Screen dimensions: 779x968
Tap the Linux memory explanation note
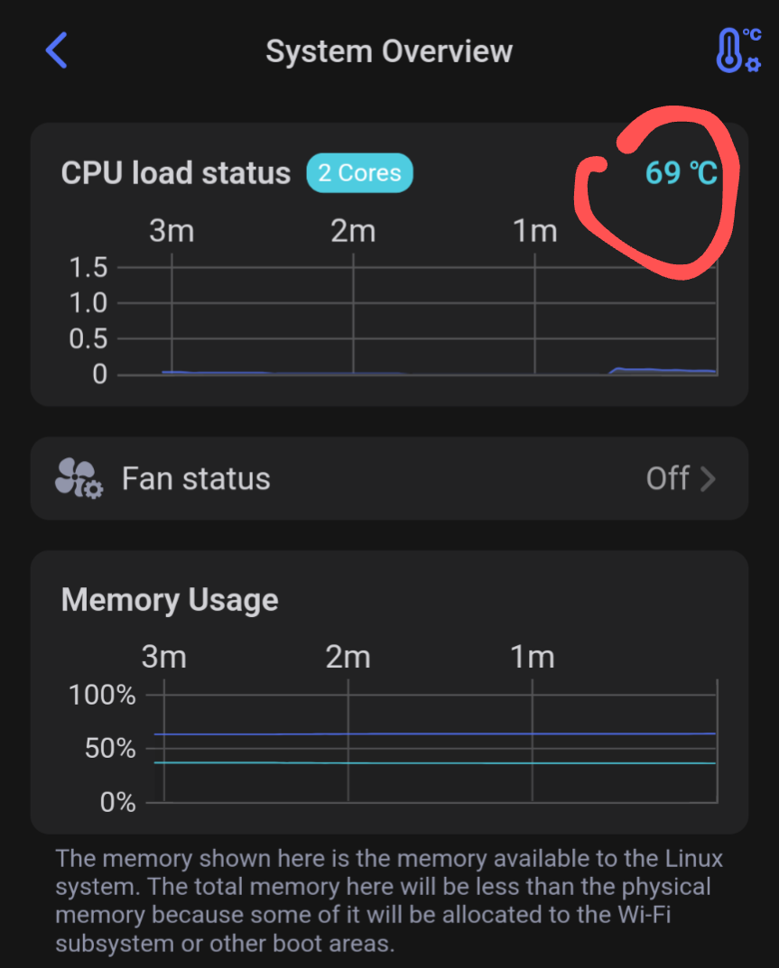(389, 901)
